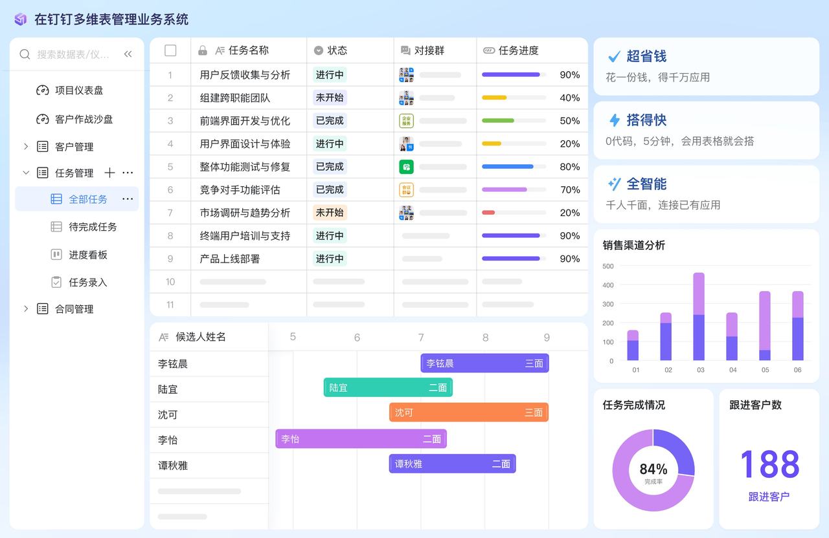The image size is (829, 538).
Task: Open the 已完成 status in 竞争对手功能评估 row
Action: 330,189
